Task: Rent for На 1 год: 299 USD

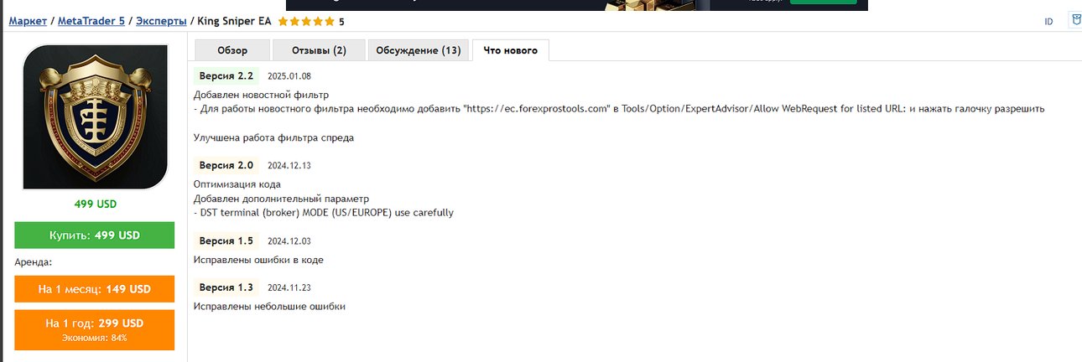Action: pyautogui.click(x=94, y=329)
